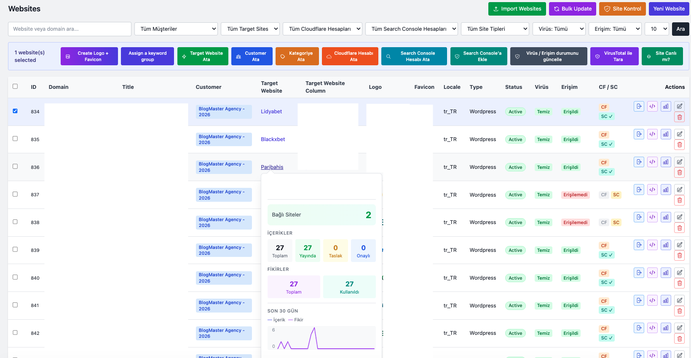Image resolution: width=691 pixels, height=358 pixels.
Task: Click the Create Logo + Favicon bulk action
Action: (89, 56)
